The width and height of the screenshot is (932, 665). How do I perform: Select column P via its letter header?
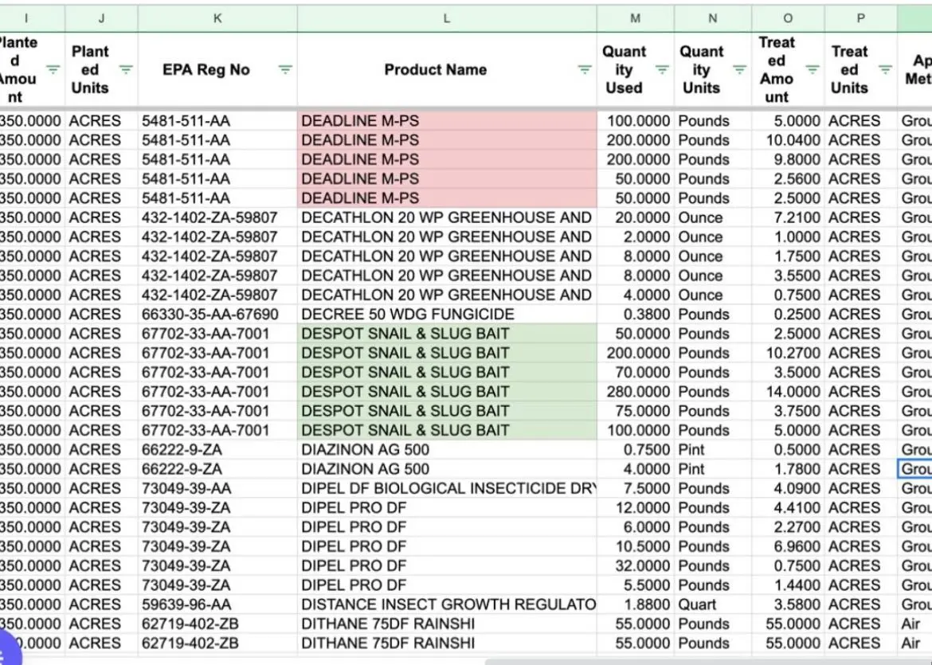(x=860, y=18)
